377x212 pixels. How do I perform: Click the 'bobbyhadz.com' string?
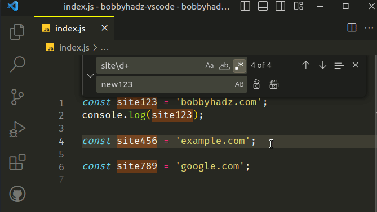coord(219,102)
